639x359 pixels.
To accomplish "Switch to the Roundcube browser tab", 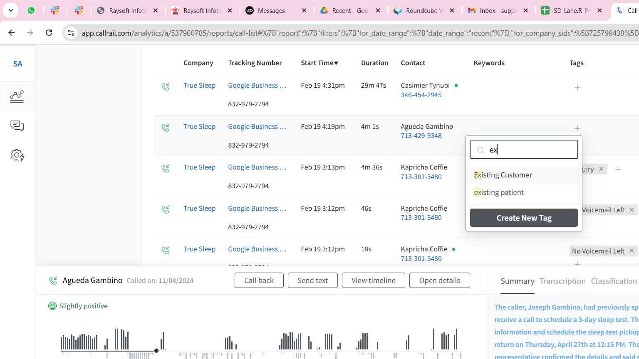I will 425,10.
